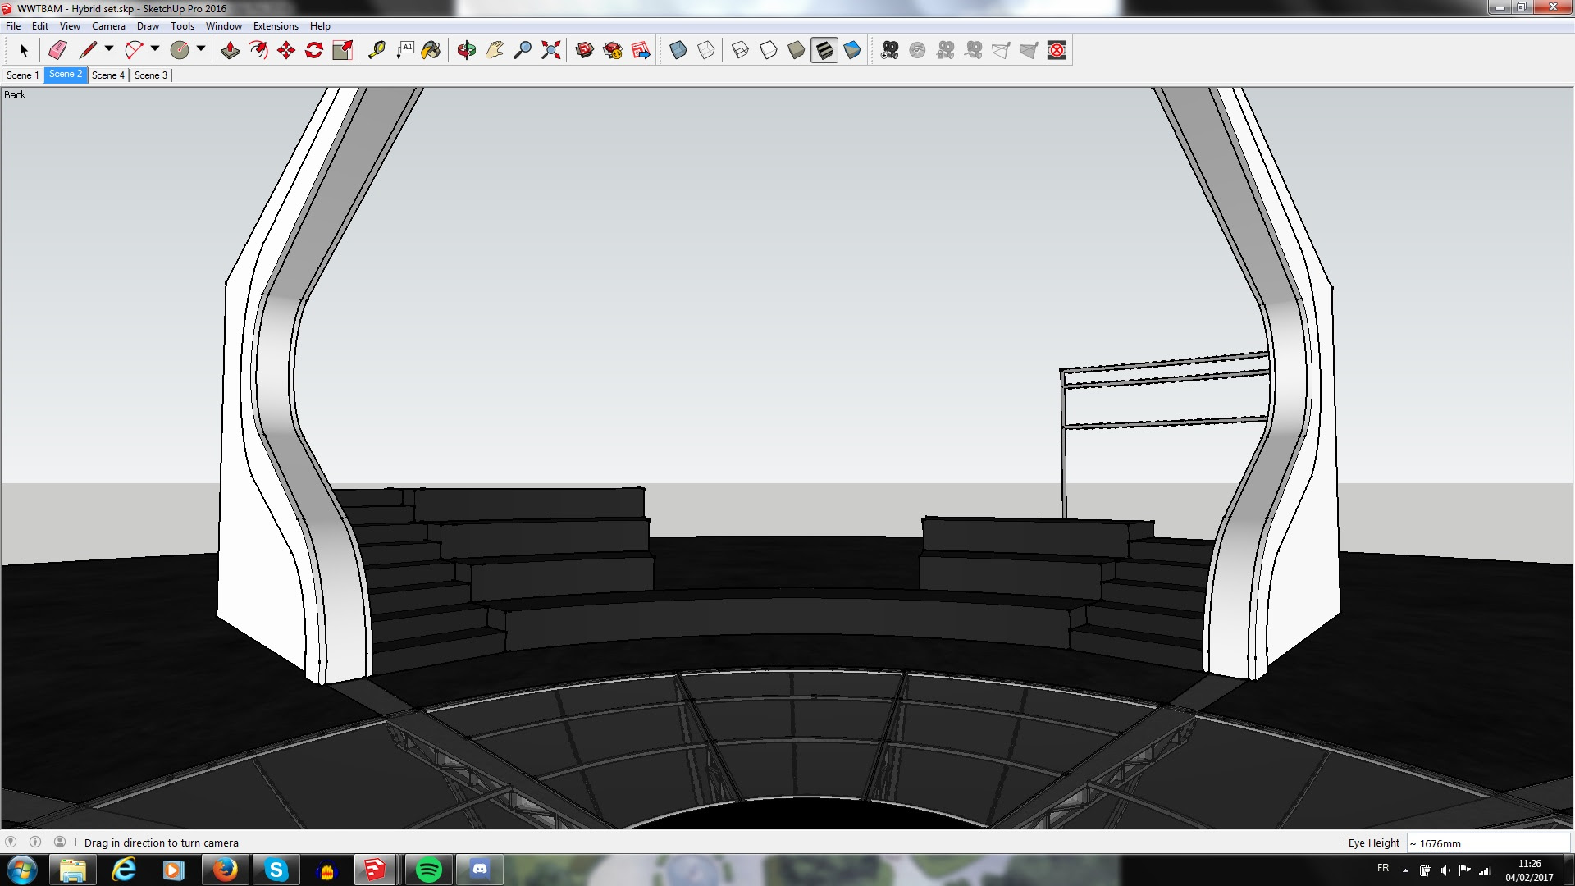
Task: Open the Extension Warehouse icon
Action: coord(613,50)
